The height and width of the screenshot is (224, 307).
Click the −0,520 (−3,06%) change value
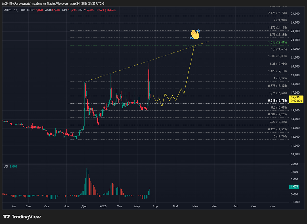pos(106,10)
